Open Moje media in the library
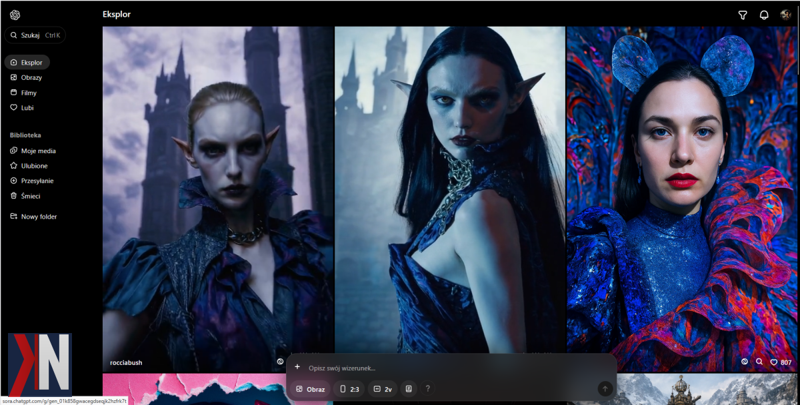 click(38, 151)
